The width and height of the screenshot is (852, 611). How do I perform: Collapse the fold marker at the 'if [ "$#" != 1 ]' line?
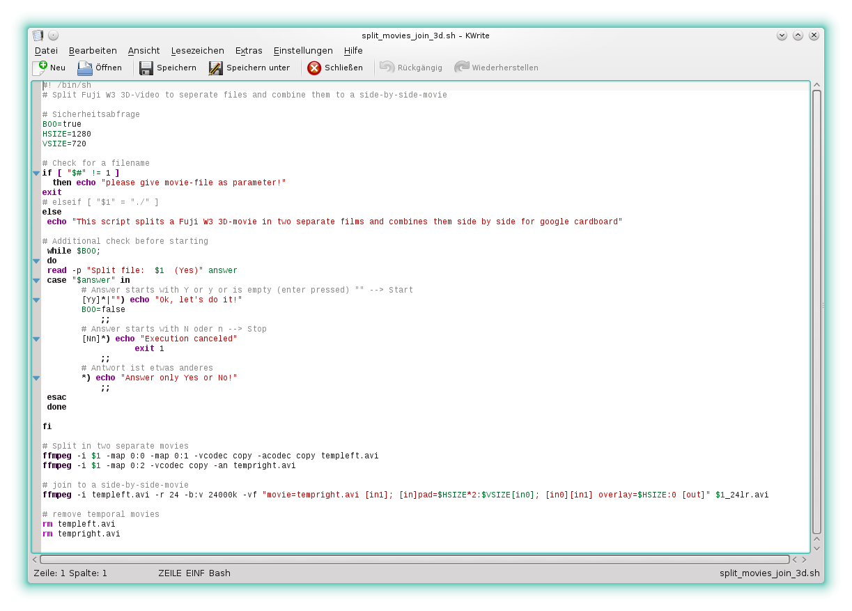tap(36, 173)
